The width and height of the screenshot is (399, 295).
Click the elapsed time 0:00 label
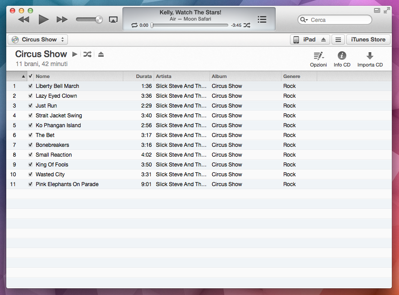144,25
